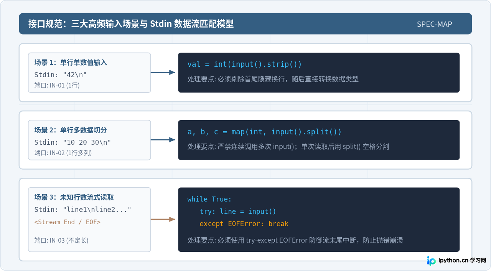Click the label "端口: IN-01 (1行)"
Image resolution: width=491 pixels, height=271 pixels.
pos(57,85)
